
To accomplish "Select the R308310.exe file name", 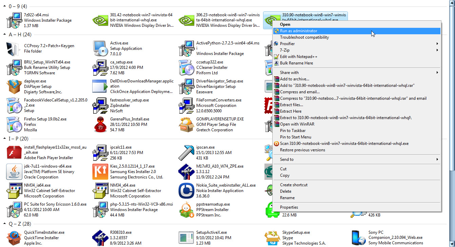I will tap(121, 232).
